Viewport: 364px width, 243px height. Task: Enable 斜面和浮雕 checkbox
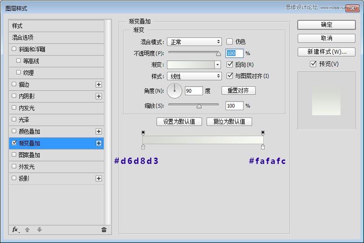point(14,49)
